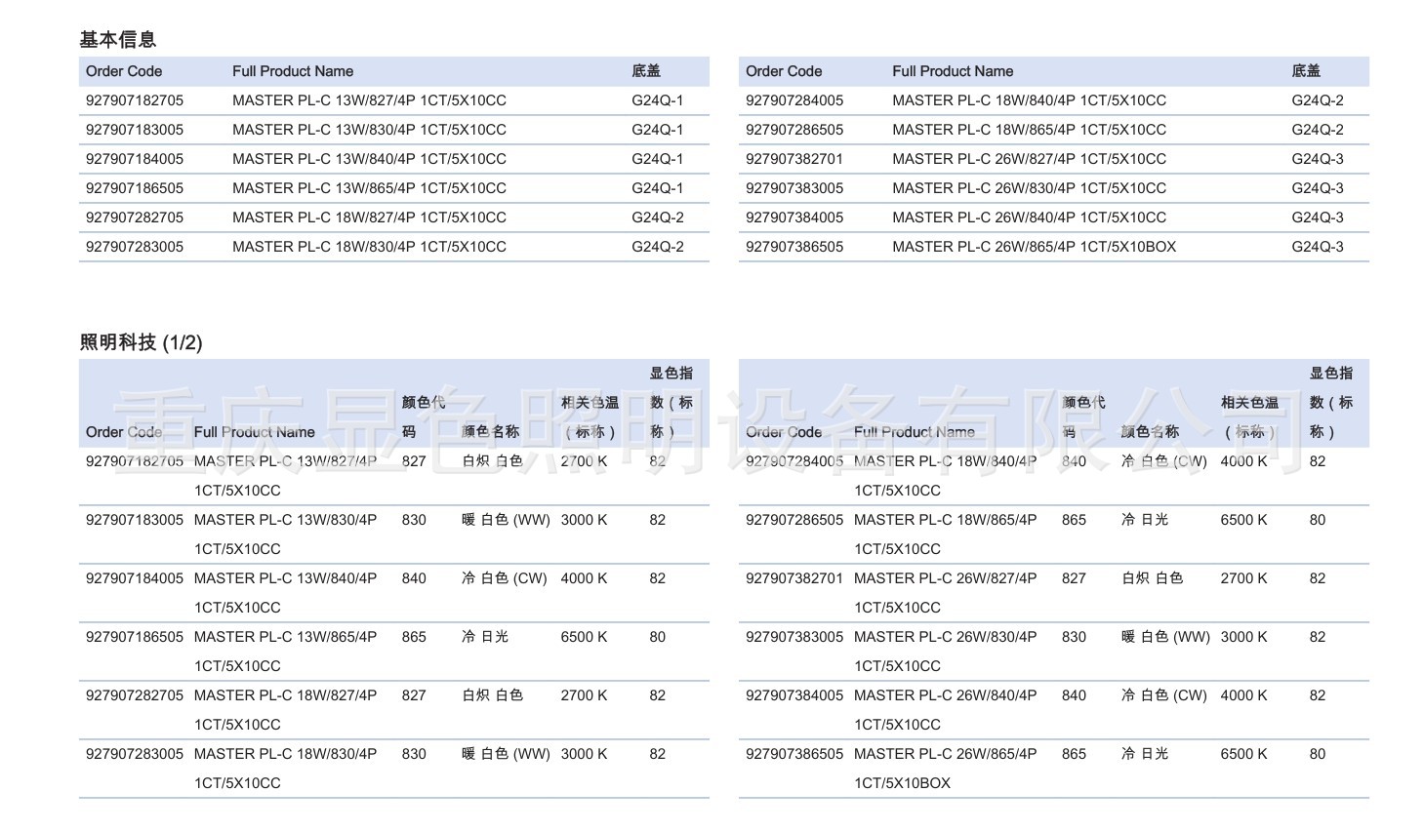Click CRI value 80 in 26W/865 lighting row
Image resolution: width=1424 pixels, height=832 pixels.
coord(1318,754)
